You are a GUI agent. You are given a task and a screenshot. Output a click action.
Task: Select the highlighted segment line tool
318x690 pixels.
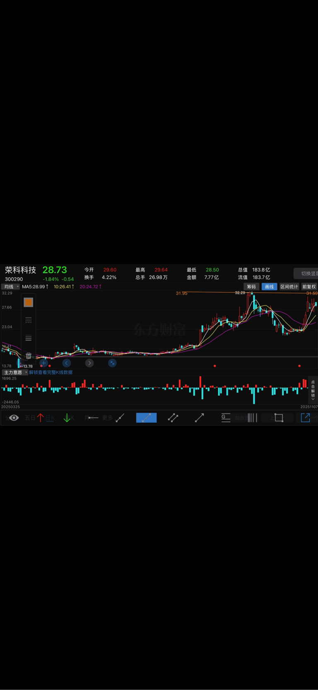[x=147, y=418]
